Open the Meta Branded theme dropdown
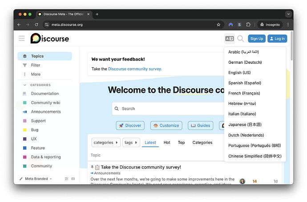Screen dimensions: 307x202 36,179
